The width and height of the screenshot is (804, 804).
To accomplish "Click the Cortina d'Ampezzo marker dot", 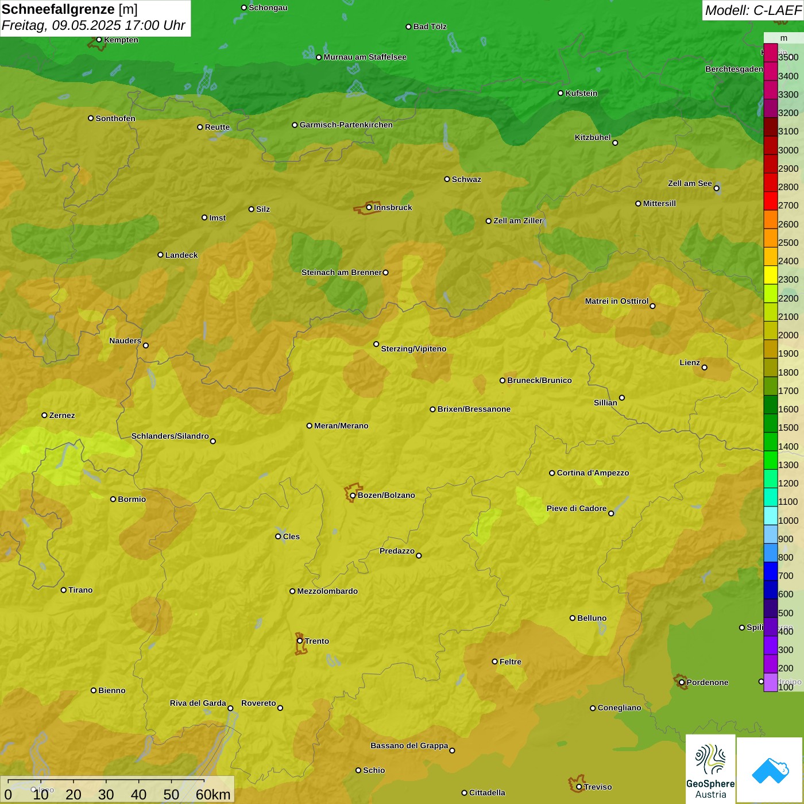I will click(552, 473).
